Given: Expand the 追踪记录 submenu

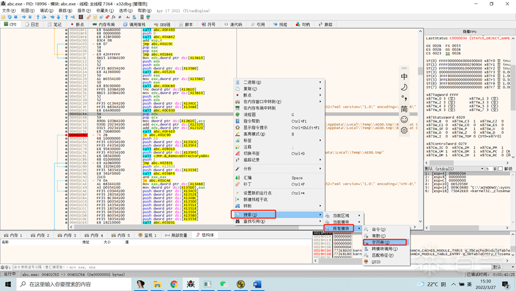Looking at the screenshot, I should [279, 160].
